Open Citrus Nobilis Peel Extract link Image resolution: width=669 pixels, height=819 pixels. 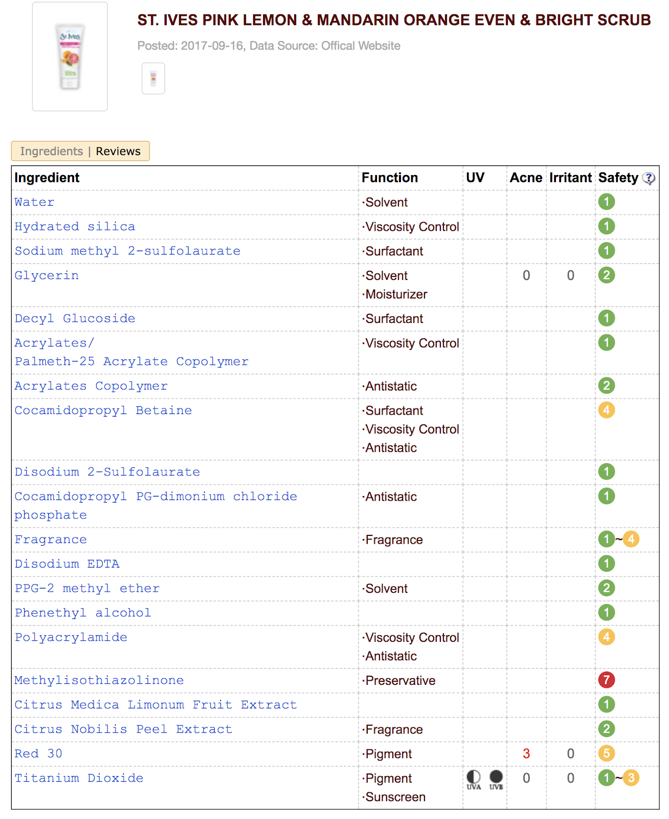tap(123, 729)
